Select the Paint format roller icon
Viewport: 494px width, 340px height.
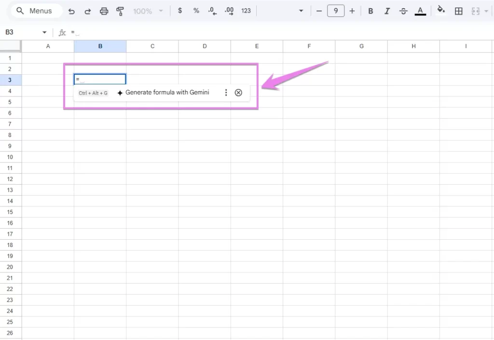120,11
